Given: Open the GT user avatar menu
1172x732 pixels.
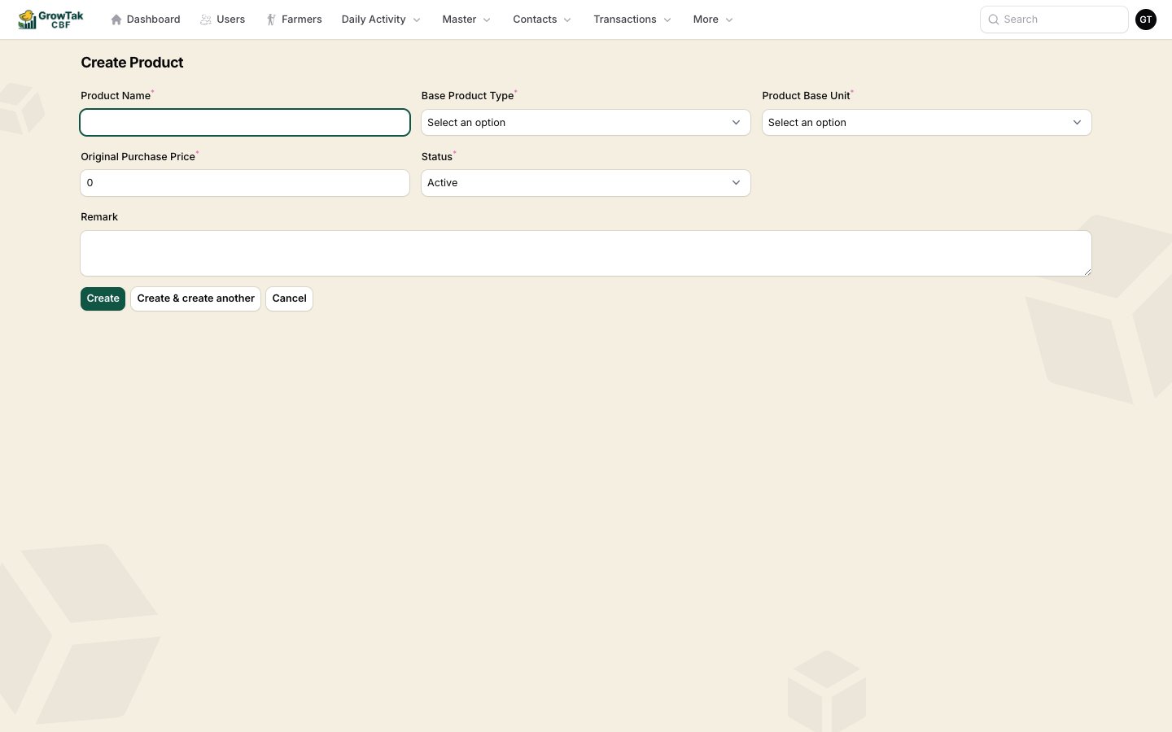Looking at the screenshot, I should point(1146,20).
